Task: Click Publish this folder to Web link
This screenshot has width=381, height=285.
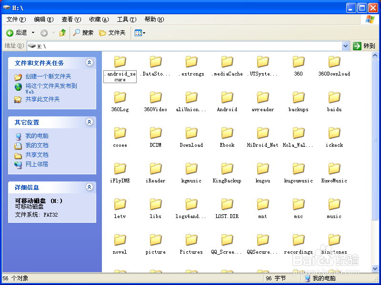Action: (x=51, y=88)
